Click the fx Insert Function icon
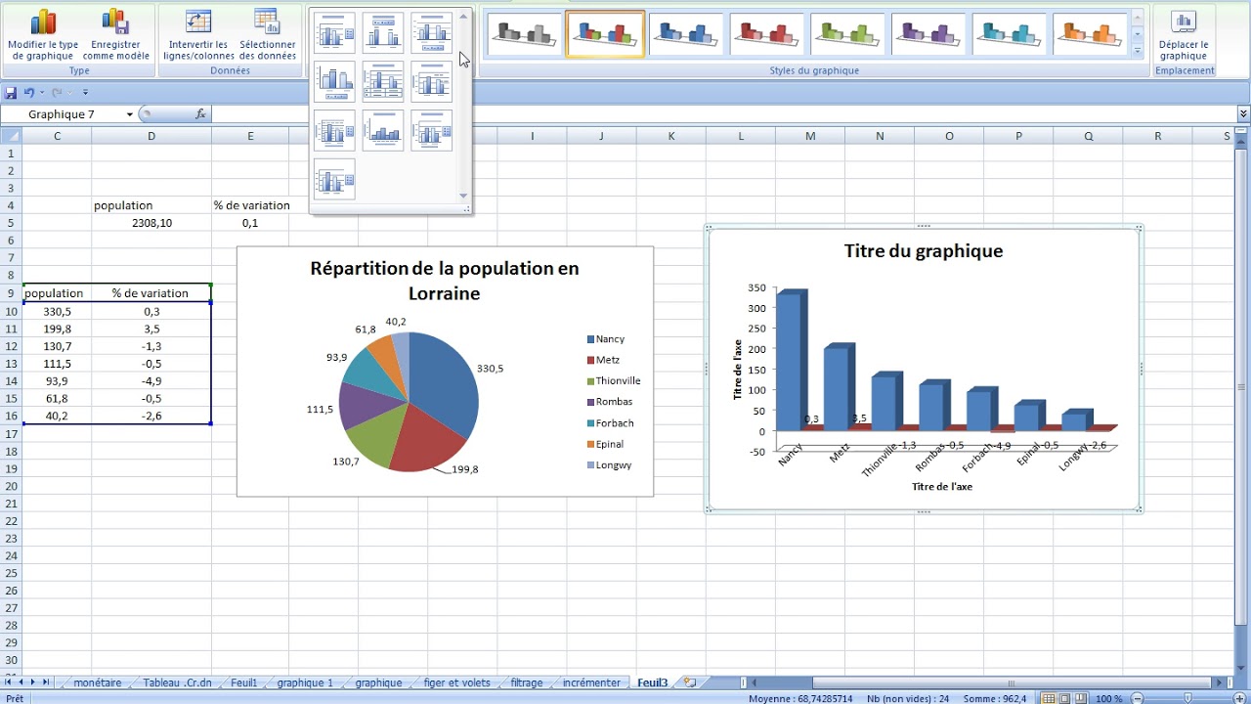Image resolution: width=1251 pixels, height=704 pixels. (x=200, y=114)
